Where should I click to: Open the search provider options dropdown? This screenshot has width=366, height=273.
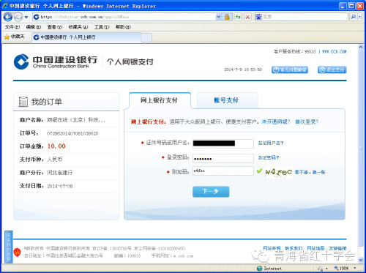(359, 17)
